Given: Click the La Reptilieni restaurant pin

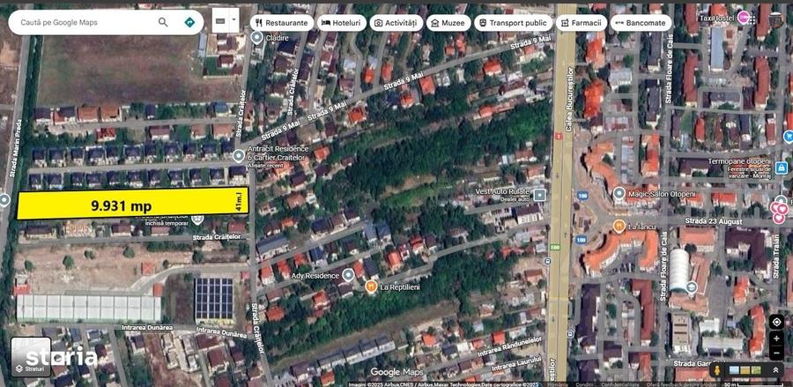Looking at the screenshot, I should 371,287.
